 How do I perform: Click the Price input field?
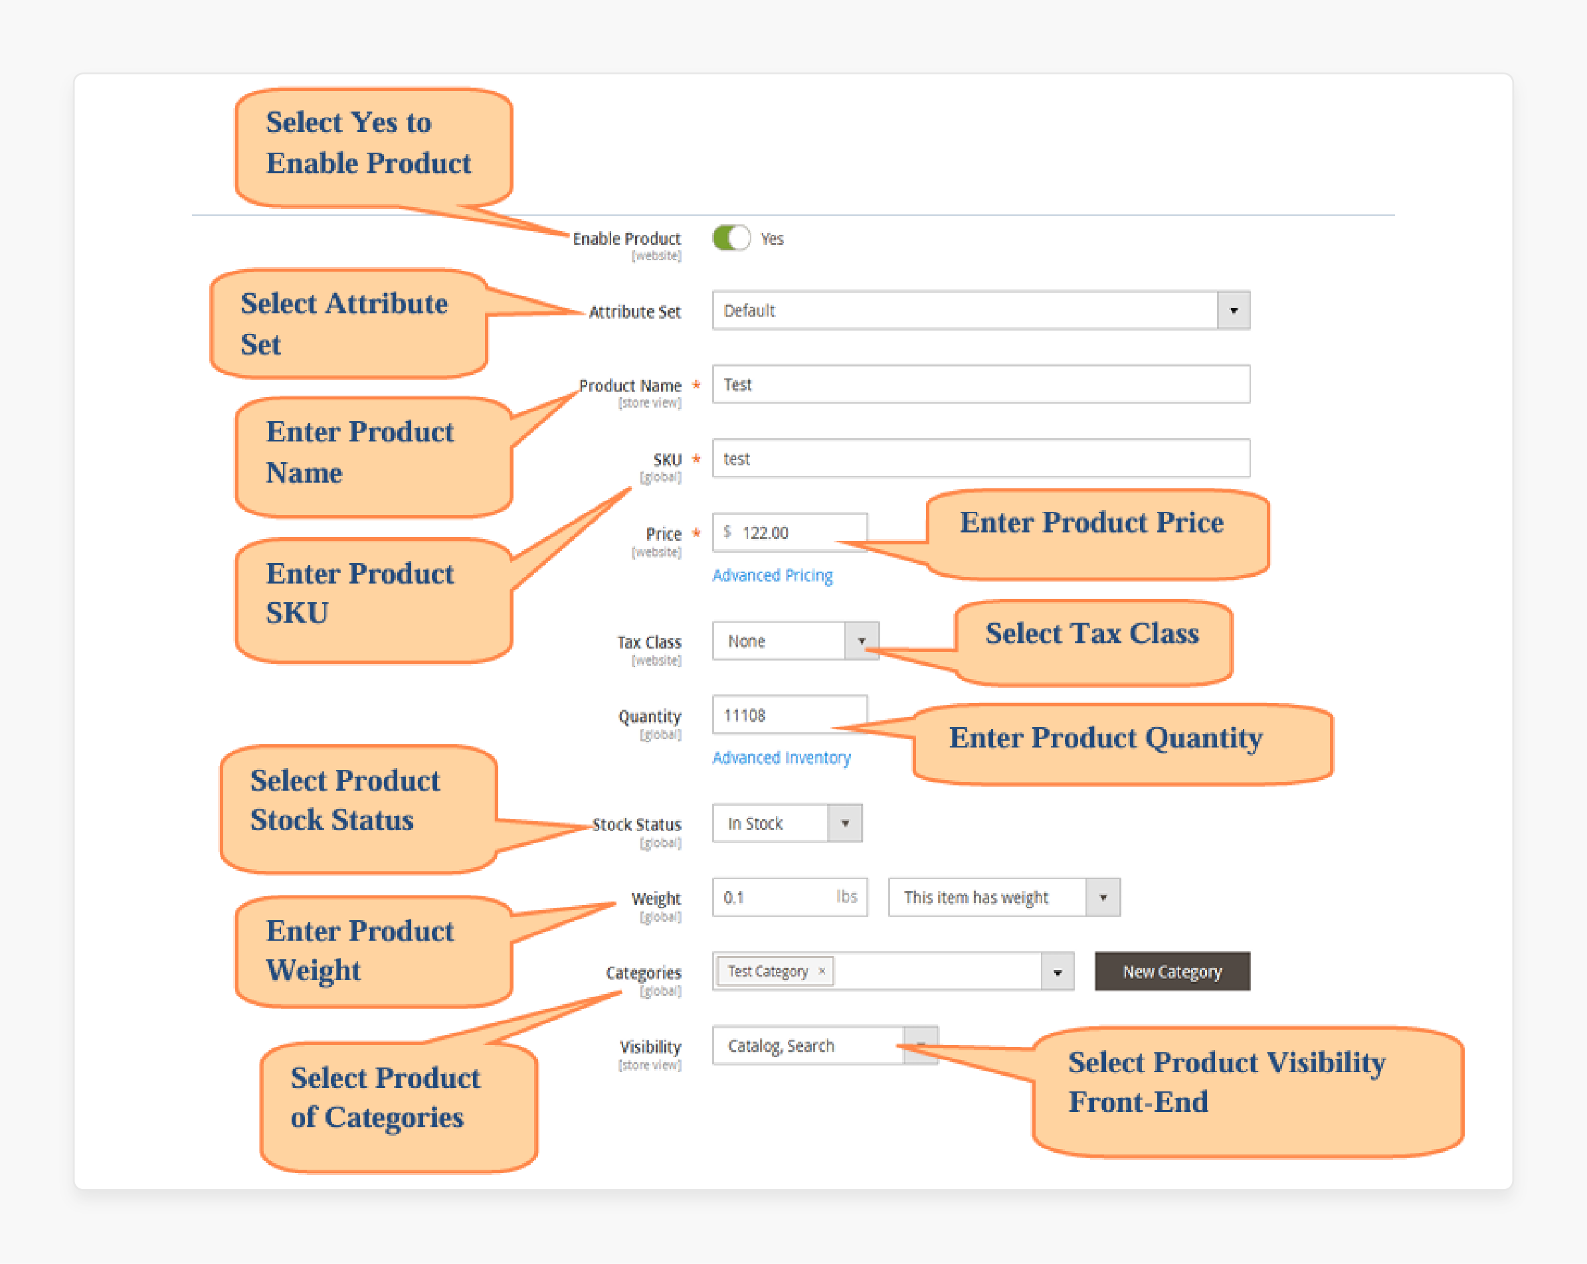click(x=790, y=532)
